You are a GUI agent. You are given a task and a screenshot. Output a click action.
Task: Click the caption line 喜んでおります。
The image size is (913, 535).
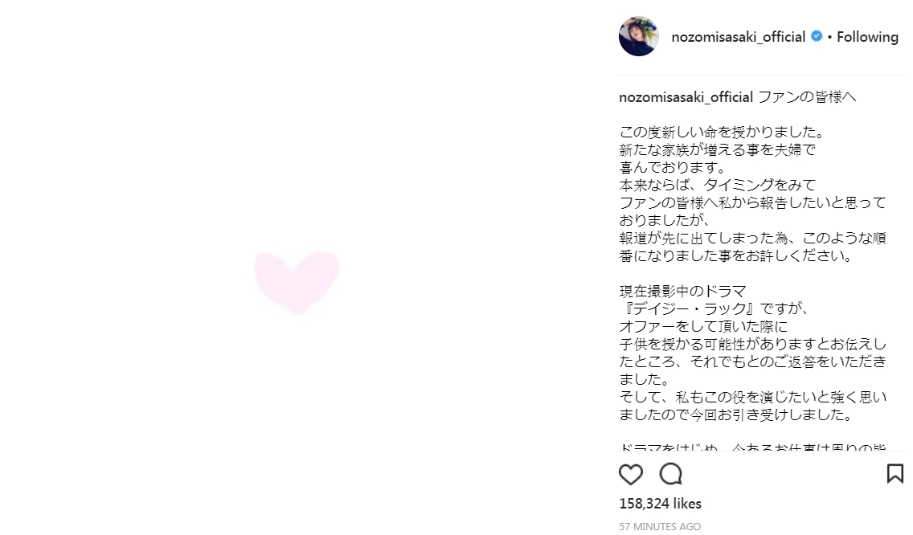[x=672, y=167]
